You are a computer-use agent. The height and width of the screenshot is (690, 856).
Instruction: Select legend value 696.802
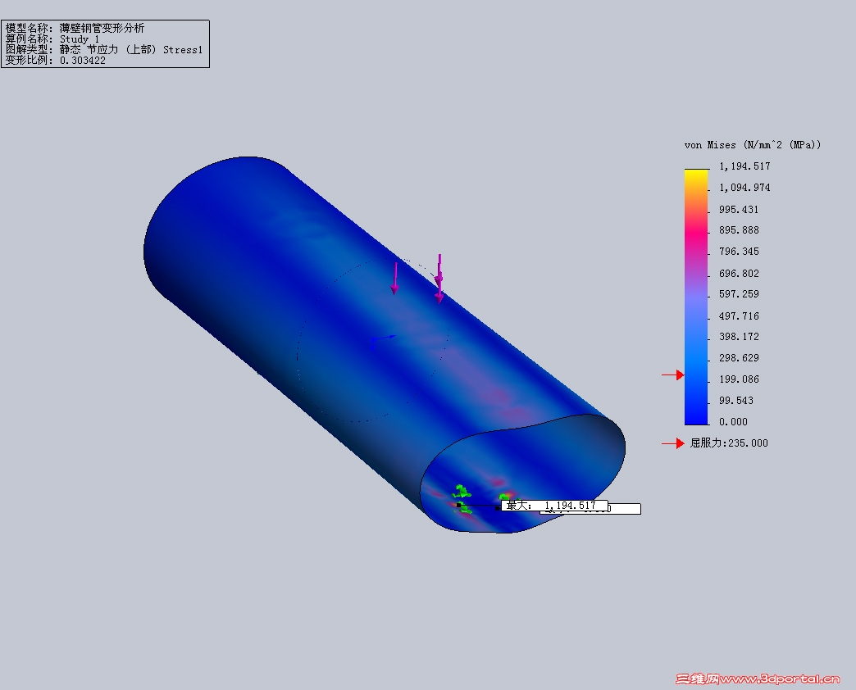(x=739, y=273)
